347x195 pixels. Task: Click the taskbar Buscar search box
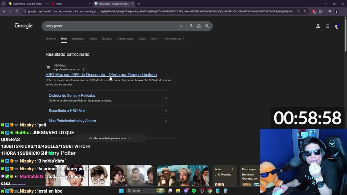pos(145,191)
